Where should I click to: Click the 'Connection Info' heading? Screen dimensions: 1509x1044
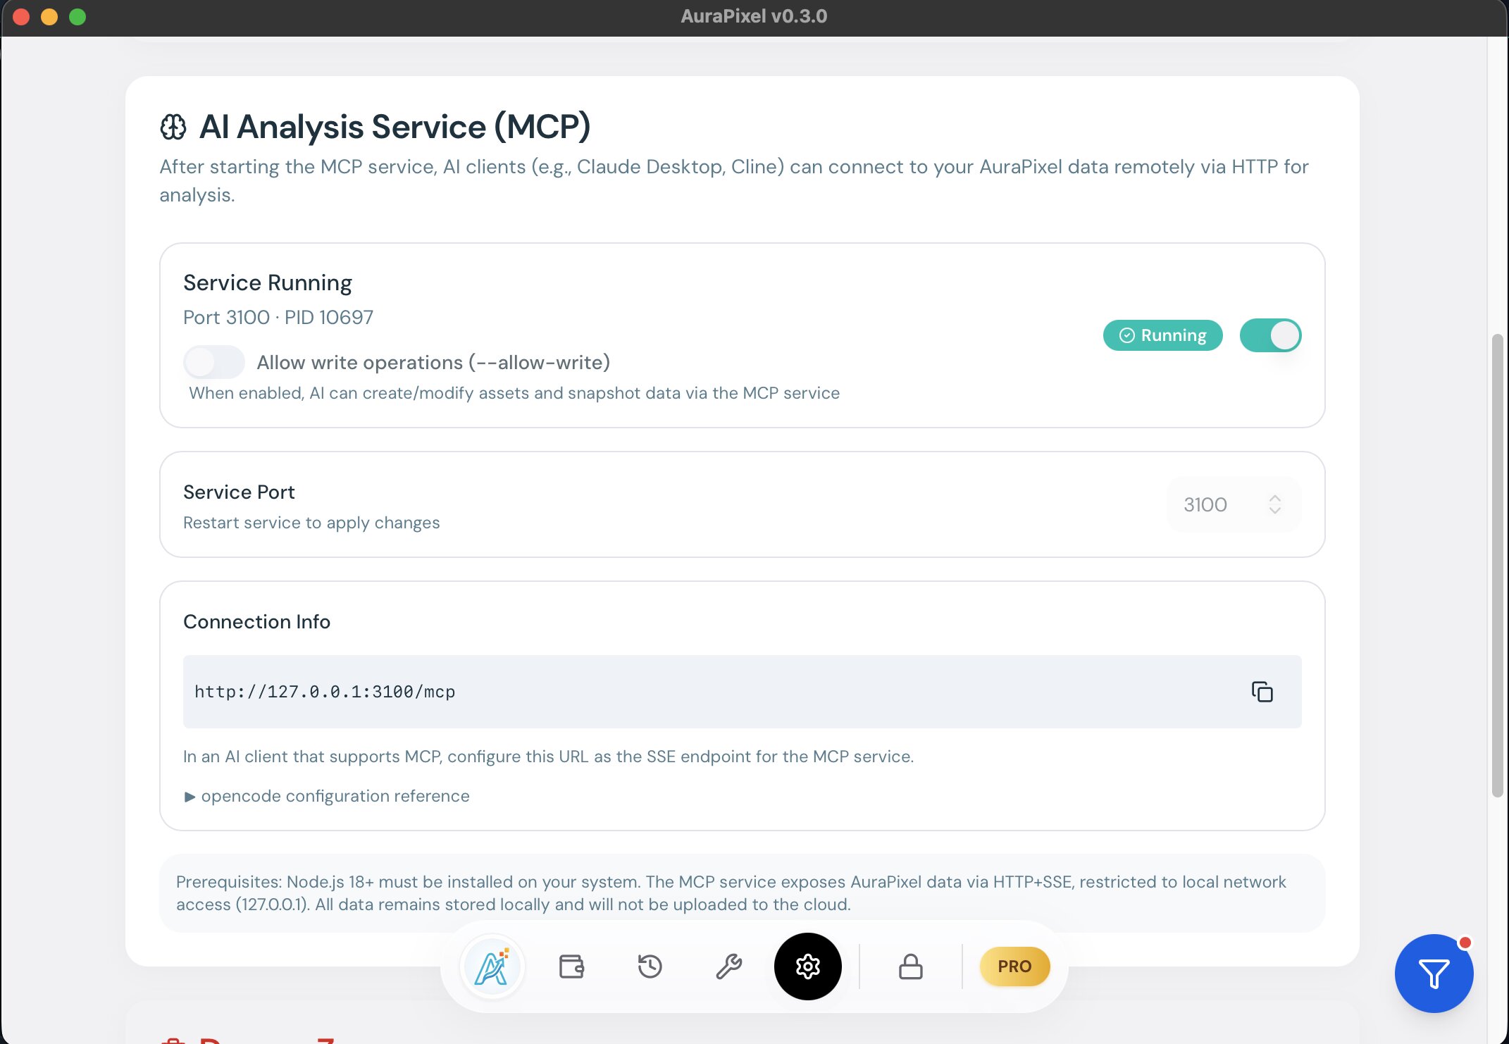(256, 622)
